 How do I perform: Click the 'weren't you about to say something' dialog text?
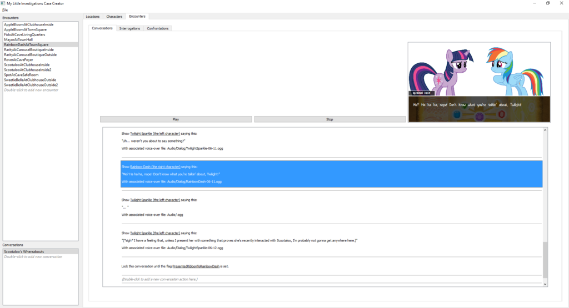click(153, 141)
